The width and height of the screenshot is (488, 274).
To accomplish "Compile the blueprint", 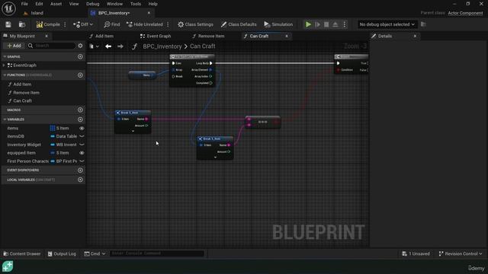I will (48, 24).
